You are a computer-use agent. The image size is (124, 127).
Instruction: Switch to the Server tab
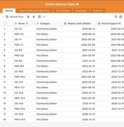coord(9,10)
